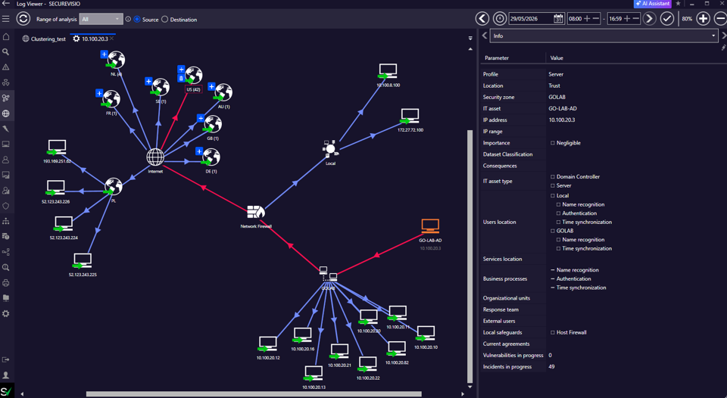727x398 pixels.
Task: Select the Destination radio button
Action: coord(164,20)
